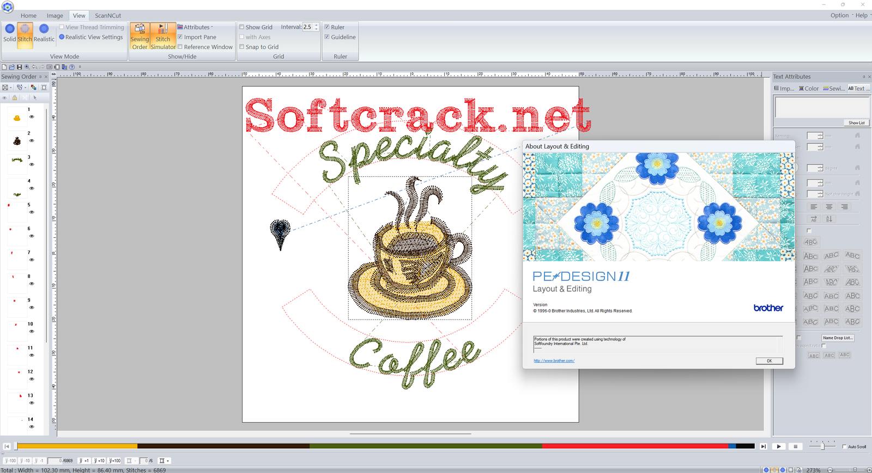
Task: Select sewing order thumbnail 3
Action: click(17, 160)
